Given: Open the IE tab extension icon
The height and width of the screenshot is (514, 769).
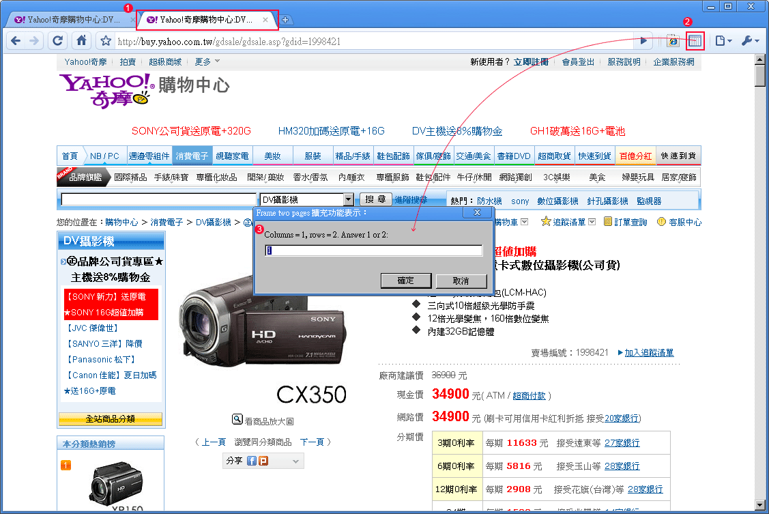Looking at the screenshot, I should 673,41.
